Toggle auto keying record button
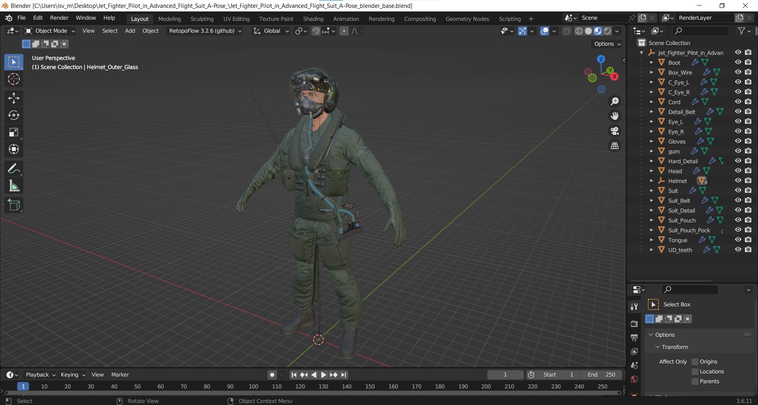Image resolution: width=758 pixels, height=405 pixels. pyautogui.click(x=272, y=375)
